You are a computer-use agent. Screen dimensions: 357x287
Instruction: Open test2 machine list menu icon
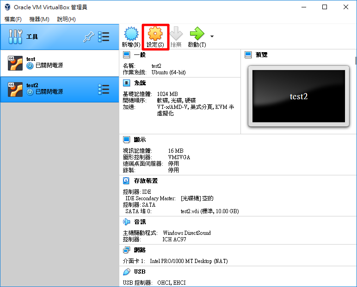pos(104,89)
